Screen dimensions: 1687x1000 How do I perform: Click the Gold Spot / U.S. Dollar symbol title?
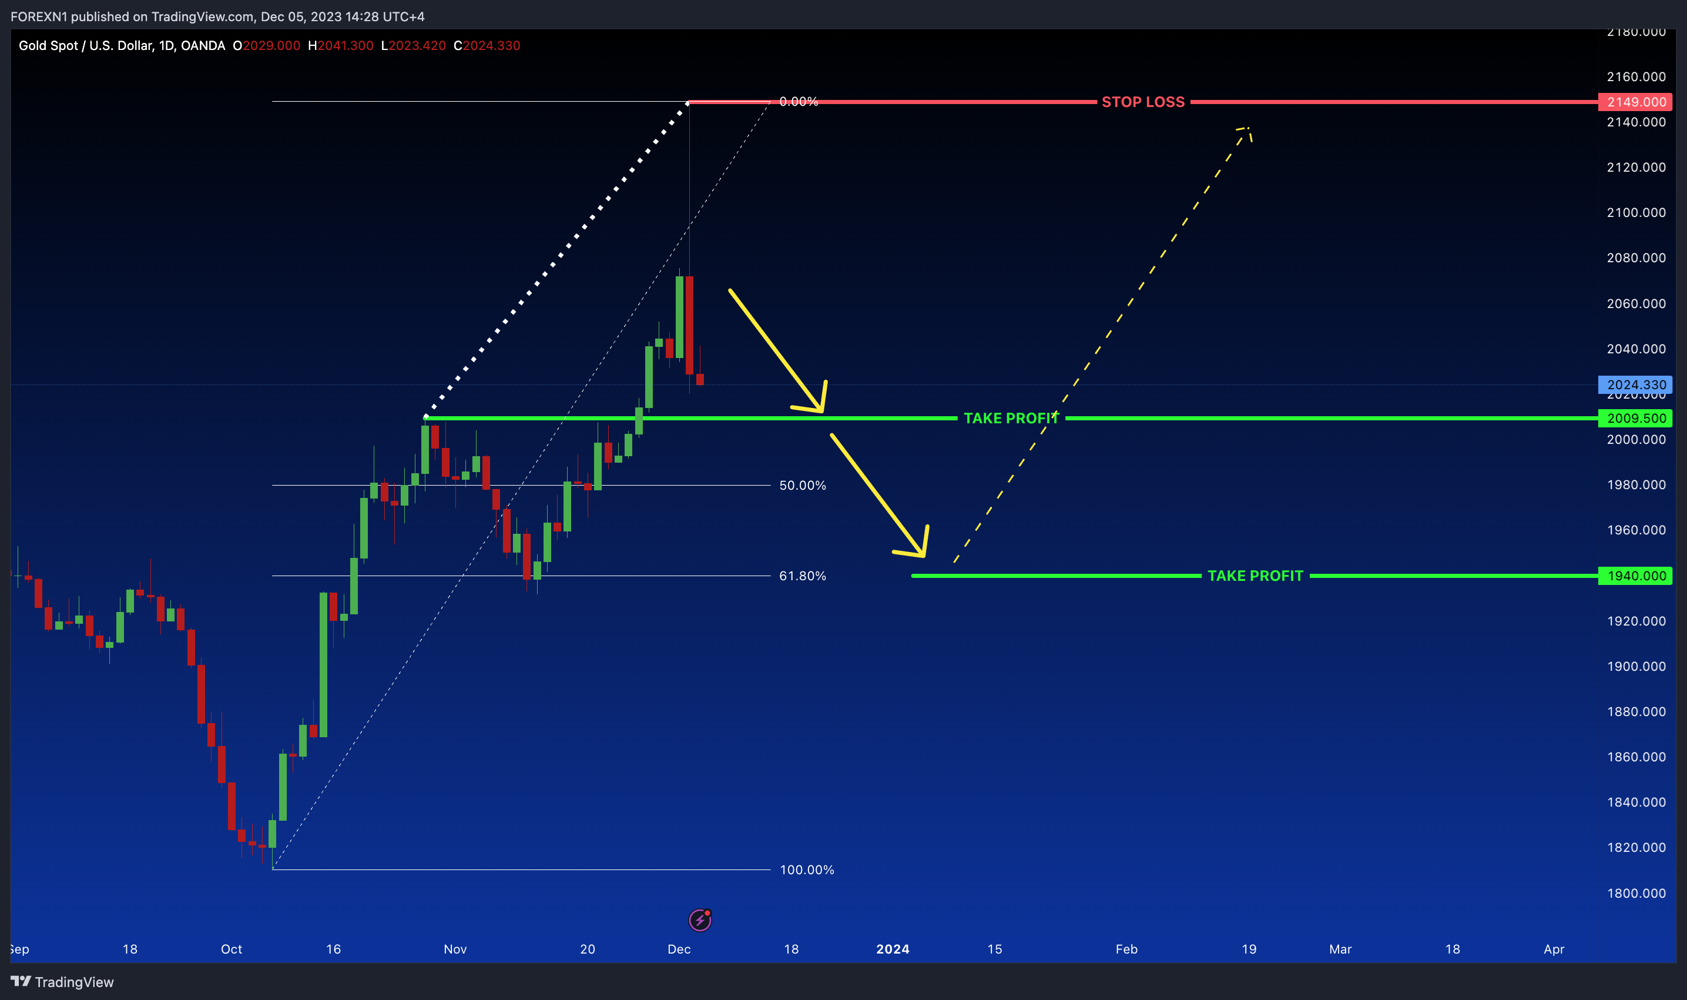122,45
